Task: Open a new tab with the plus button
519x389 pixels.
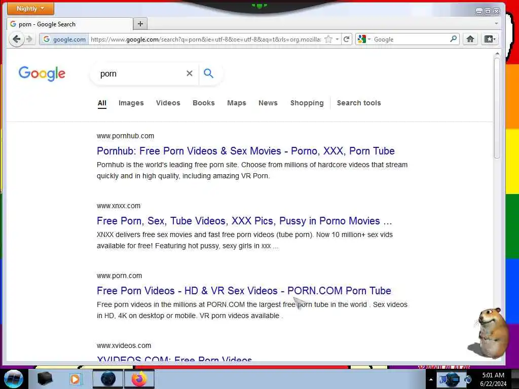Action: click(140, 24)
